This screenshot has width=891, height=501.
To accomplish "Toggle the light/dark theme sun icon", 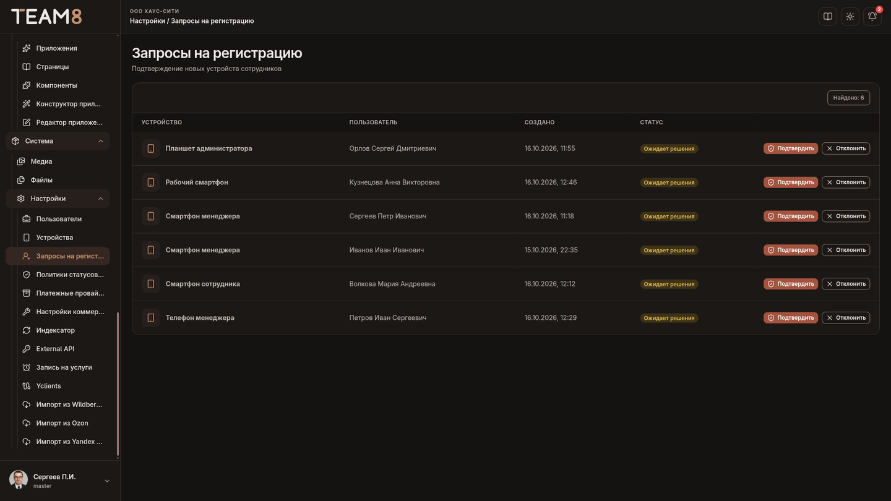I will coord(850,17).
